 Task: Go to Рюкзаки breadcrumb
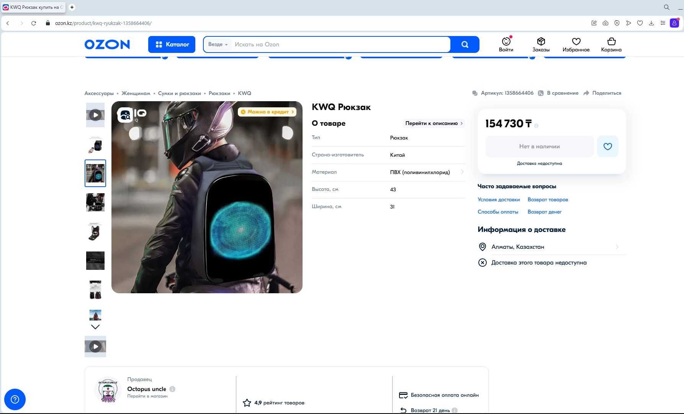219,93
